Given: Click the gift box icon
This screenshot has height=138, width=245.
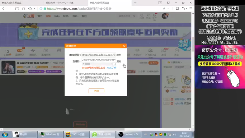Looking at the screenshot, I should (59, 51).
